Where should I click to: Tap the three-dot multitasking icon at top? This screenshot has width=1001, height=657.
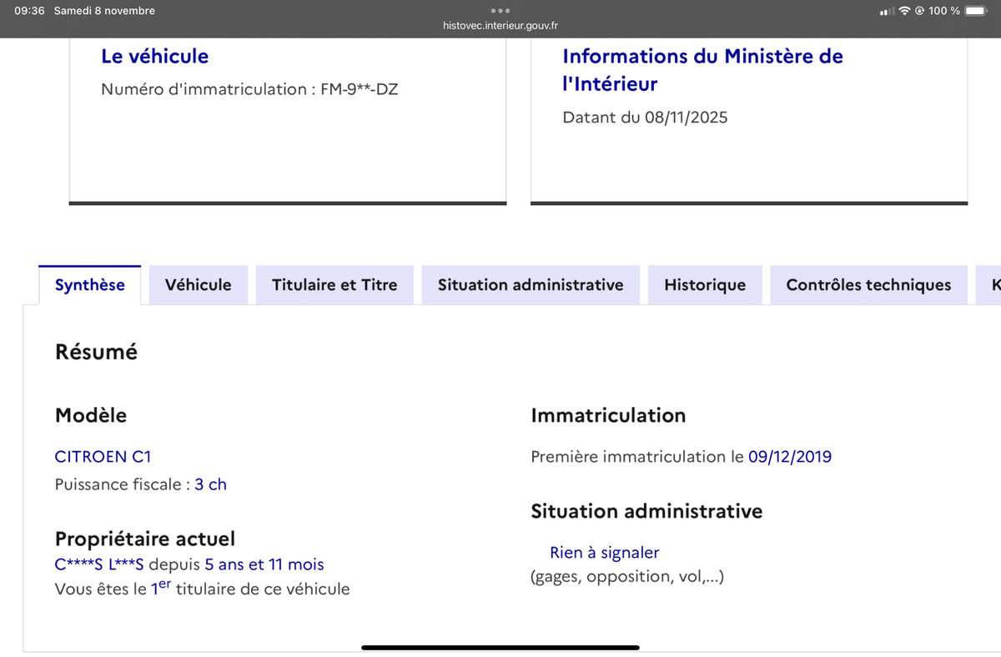click(x=500, y=11)
